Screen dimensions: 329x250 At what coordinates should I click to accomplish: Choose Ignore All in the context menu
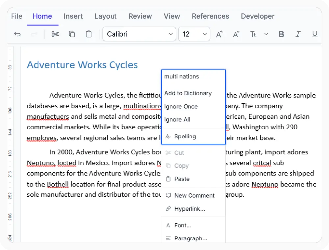(193, 119)
